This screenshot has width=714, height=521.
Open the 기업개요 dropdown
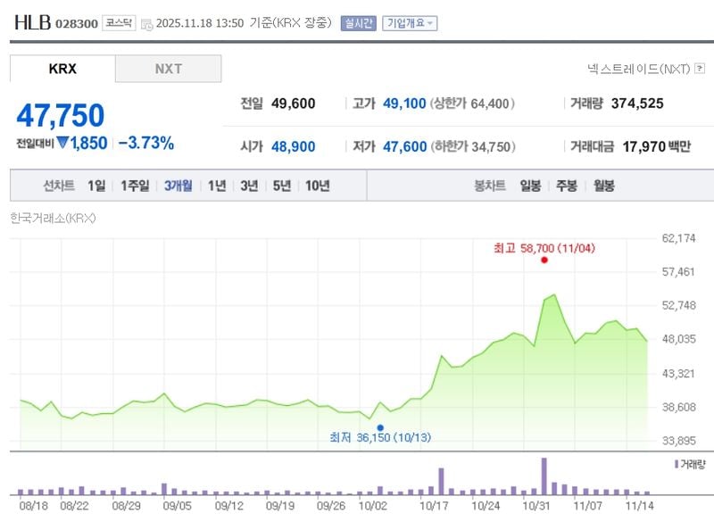[x=411, y=24]
